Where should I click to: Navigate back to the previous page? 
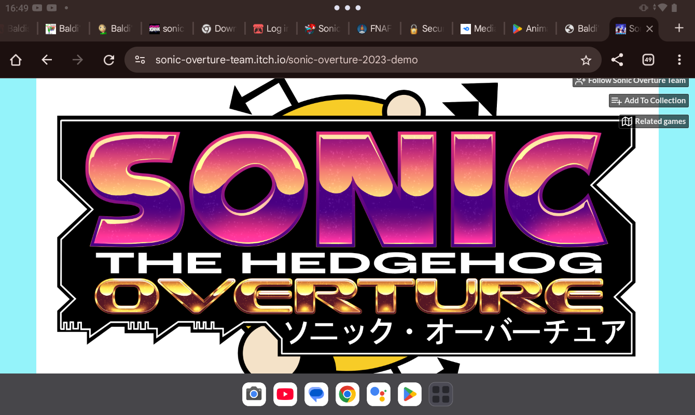pos(47,60)
